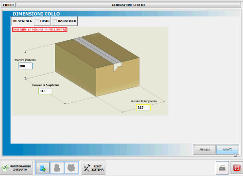Viewport: 243px width, 176px height.
Task: Click the red millimetri notice label
Action: (x=40, y=30)
